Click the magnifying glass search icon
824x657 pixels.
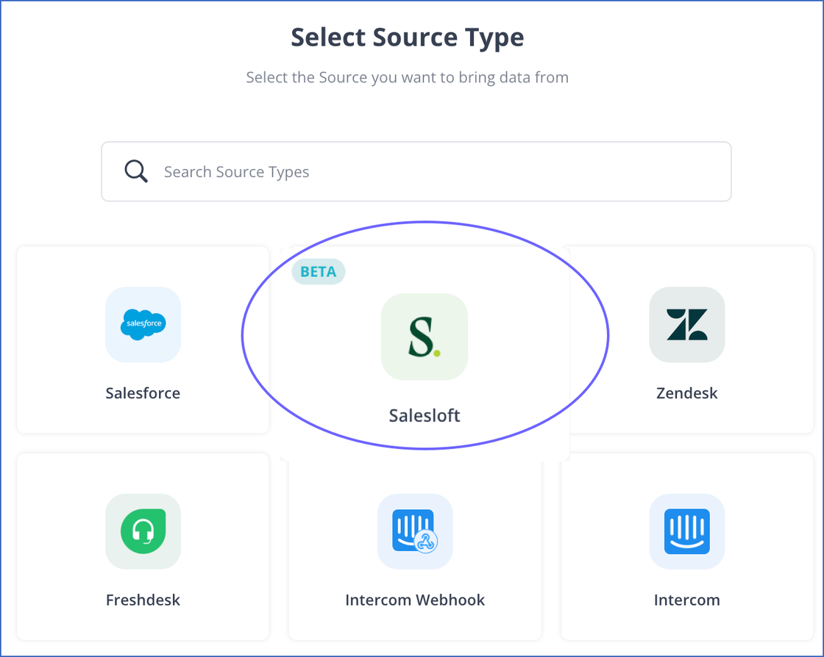pos(136,171)
